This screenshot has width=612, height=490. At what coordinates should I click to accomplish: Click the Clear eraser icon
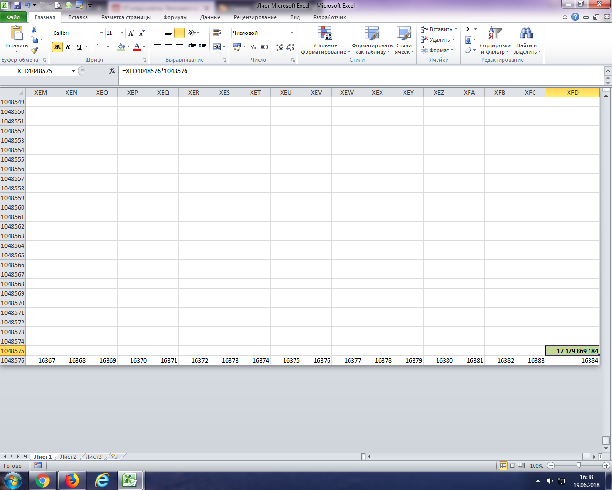tap(469, 50)
